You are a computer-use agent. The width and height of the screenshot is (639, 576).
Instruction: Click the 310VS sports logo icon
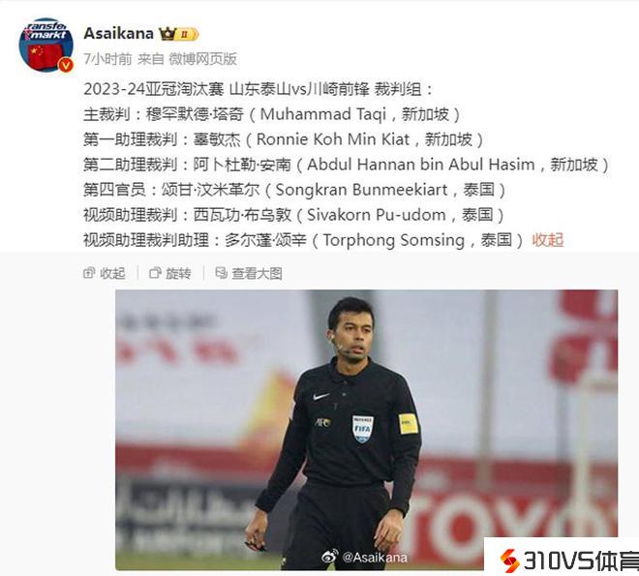(509, 561)
